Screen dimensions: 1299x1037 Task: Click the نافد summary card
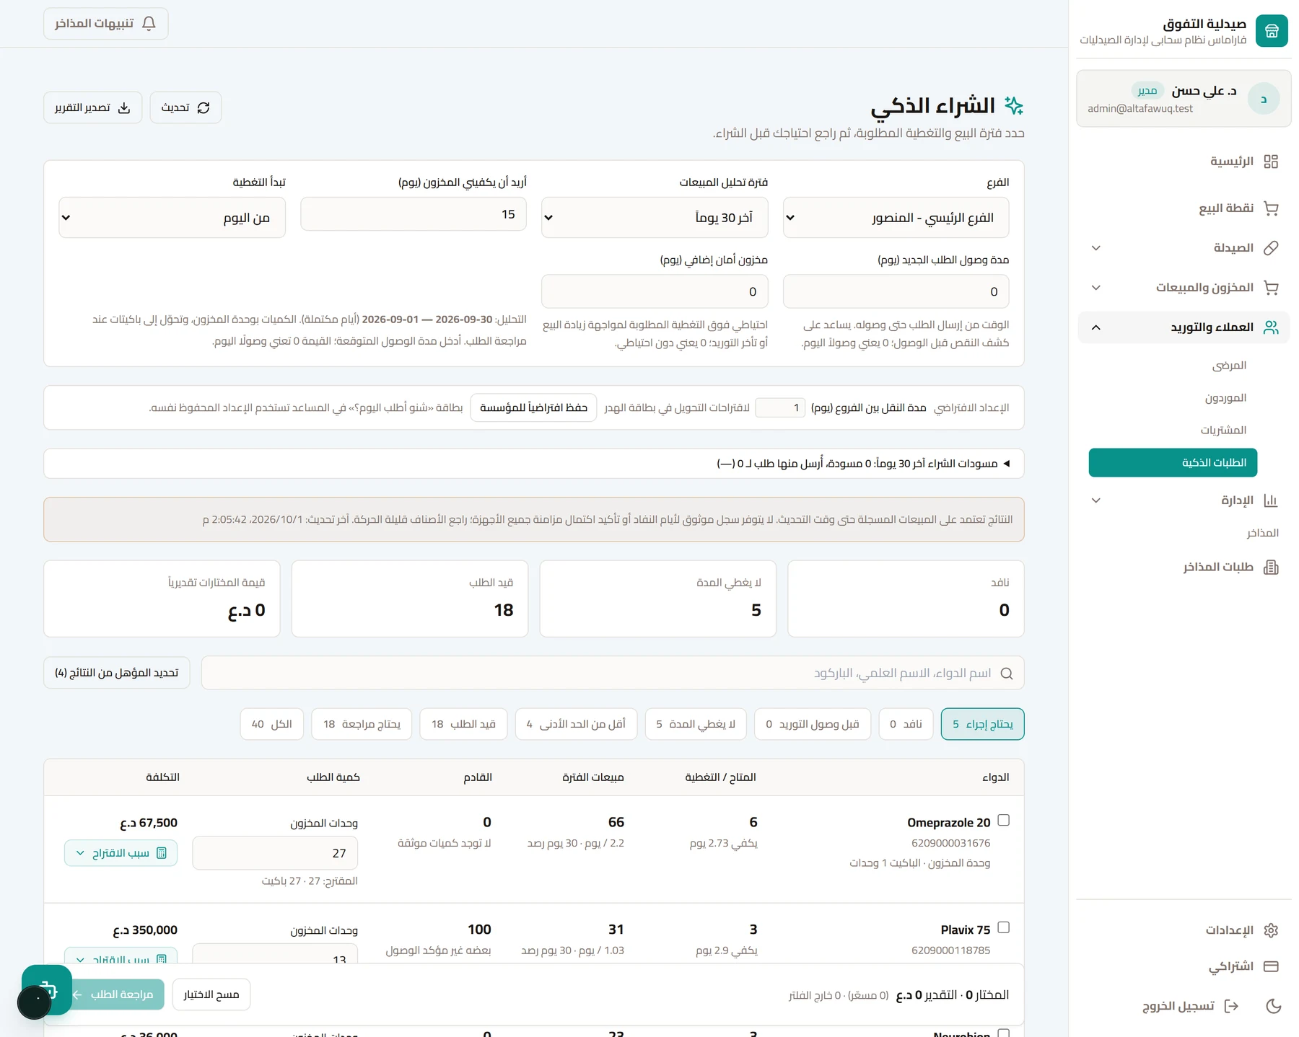[906, 599]
